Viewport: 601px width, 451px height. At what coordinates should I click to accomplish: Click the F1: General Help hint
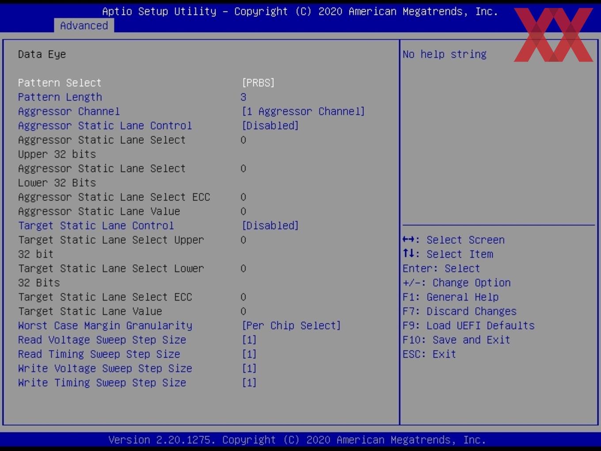click(451, 297)
